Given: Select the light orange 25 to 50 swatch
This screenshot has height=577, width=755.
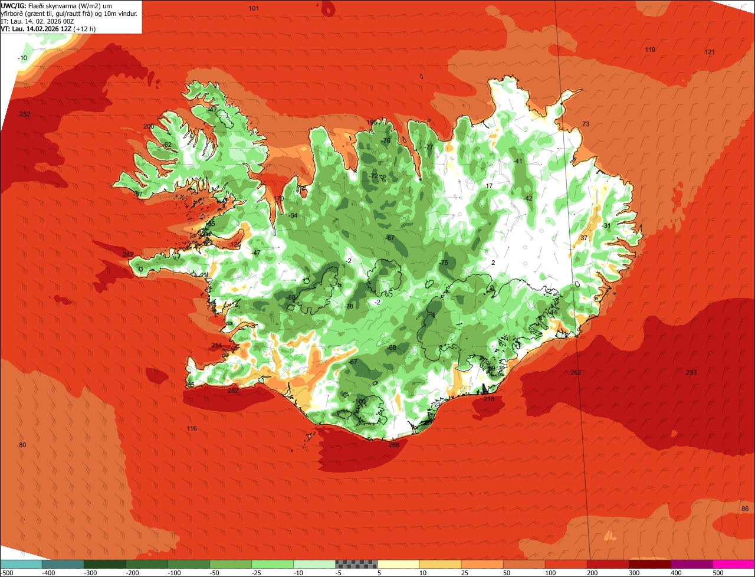Looking at the screenshot, I should [482, 564].
